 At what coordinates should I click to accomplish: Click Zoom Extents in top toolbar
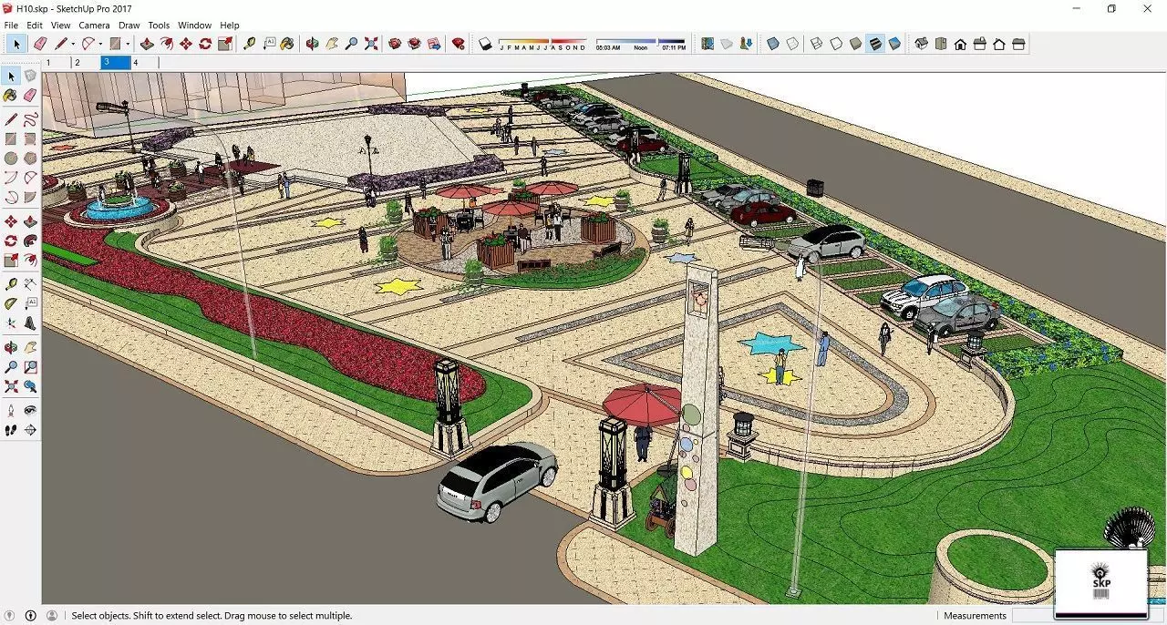371,44
